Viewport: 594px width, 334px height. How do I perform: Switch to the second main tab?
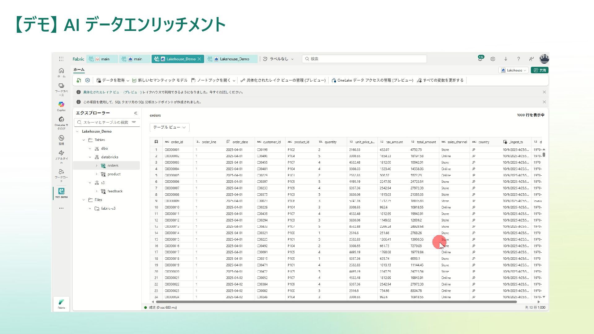(135, 59)
